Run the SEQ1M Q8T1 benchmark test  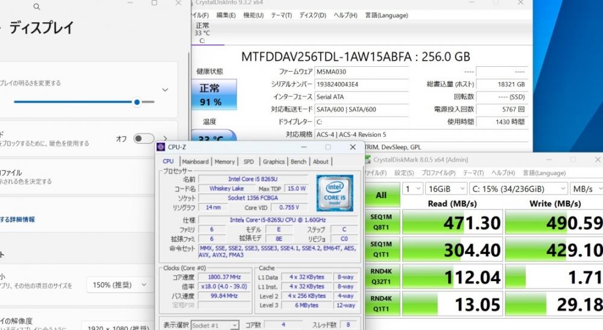tap(381, 222)
